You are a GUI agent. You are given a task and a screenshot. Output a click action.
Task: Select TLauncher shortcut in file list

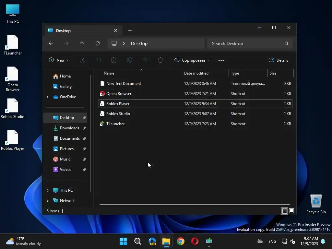(x=196, y=124)
